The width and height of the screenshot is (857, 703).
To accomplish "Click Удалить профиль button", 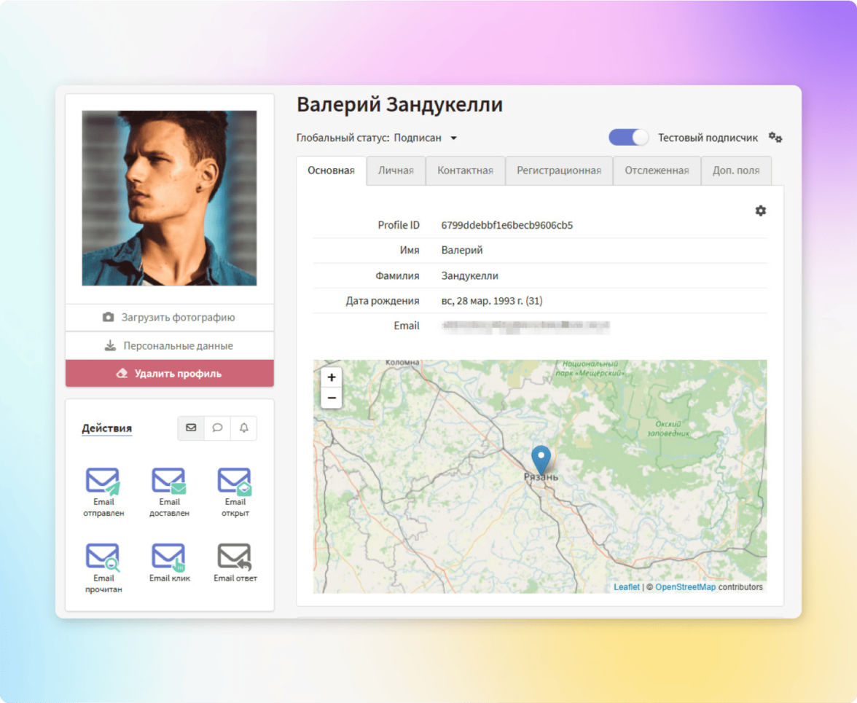I will pyautogui.click(x=170, y=374).
